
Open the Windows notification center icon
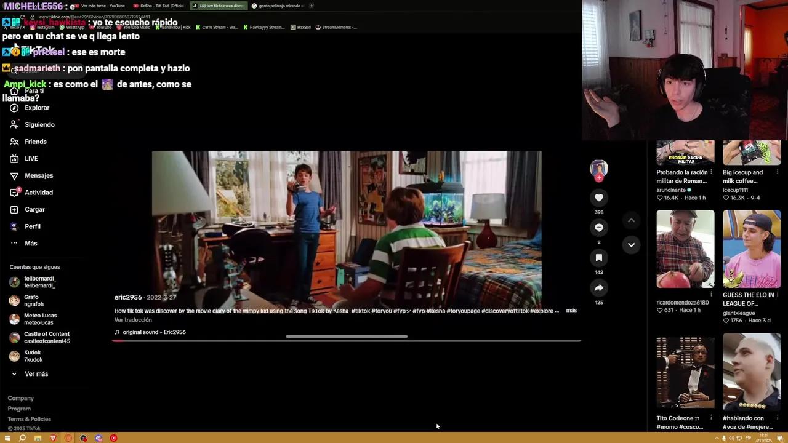(x=780, y=438)
